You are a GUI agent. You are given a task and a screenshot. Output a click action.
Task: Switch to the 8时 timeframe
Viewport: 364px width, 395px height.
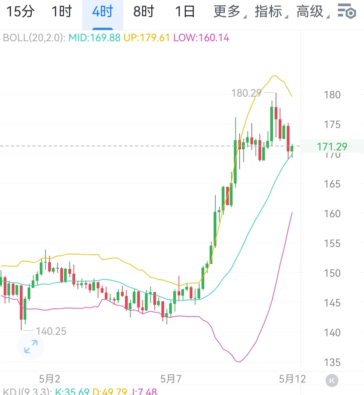(x=144, y=11)
